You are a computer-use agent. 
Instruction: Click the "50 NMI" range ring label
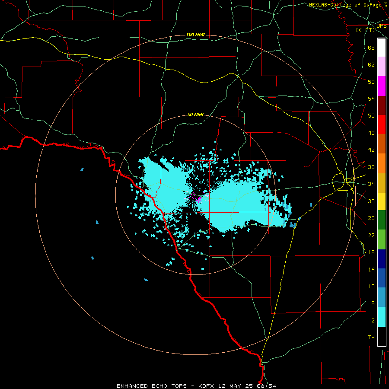195,115
